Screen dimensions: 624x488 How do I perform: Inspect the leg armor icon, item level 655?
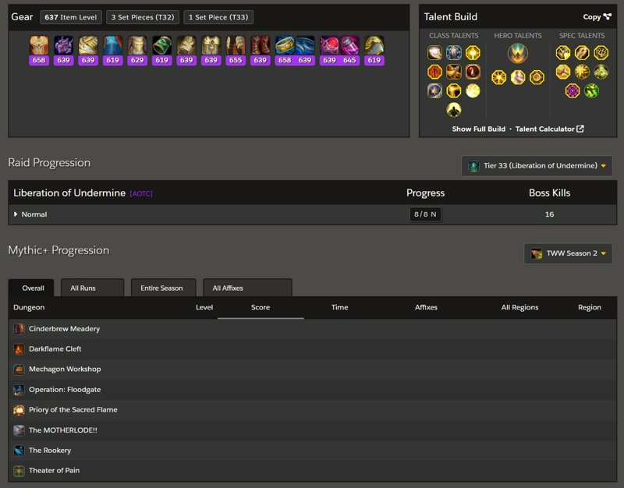[236, 45]
